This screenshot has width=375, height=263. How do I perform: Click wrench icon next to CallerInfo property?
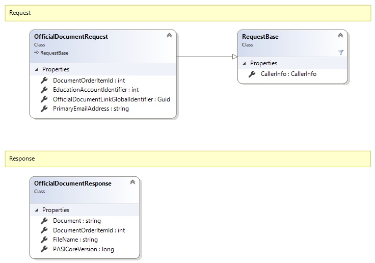pos(252,74)
